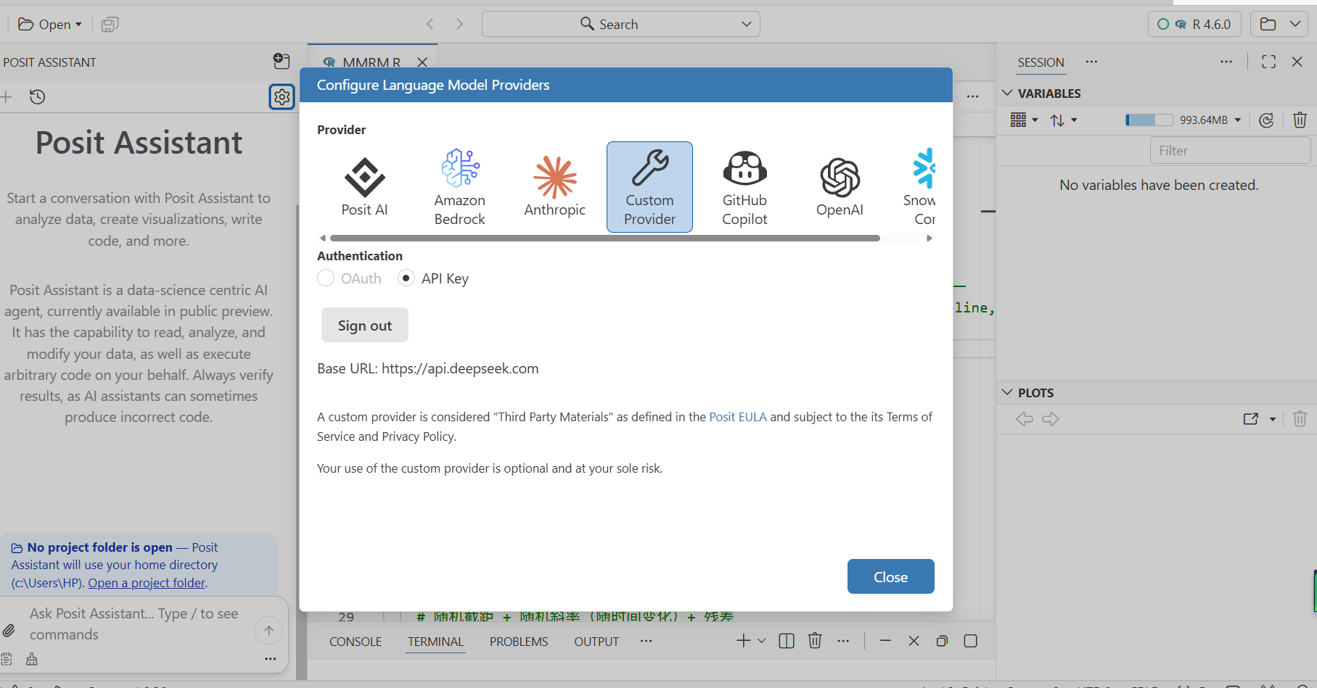Split the terminal panel
Image resolution: width=1317 pixels, height=688 pixels.
[786, 641]
